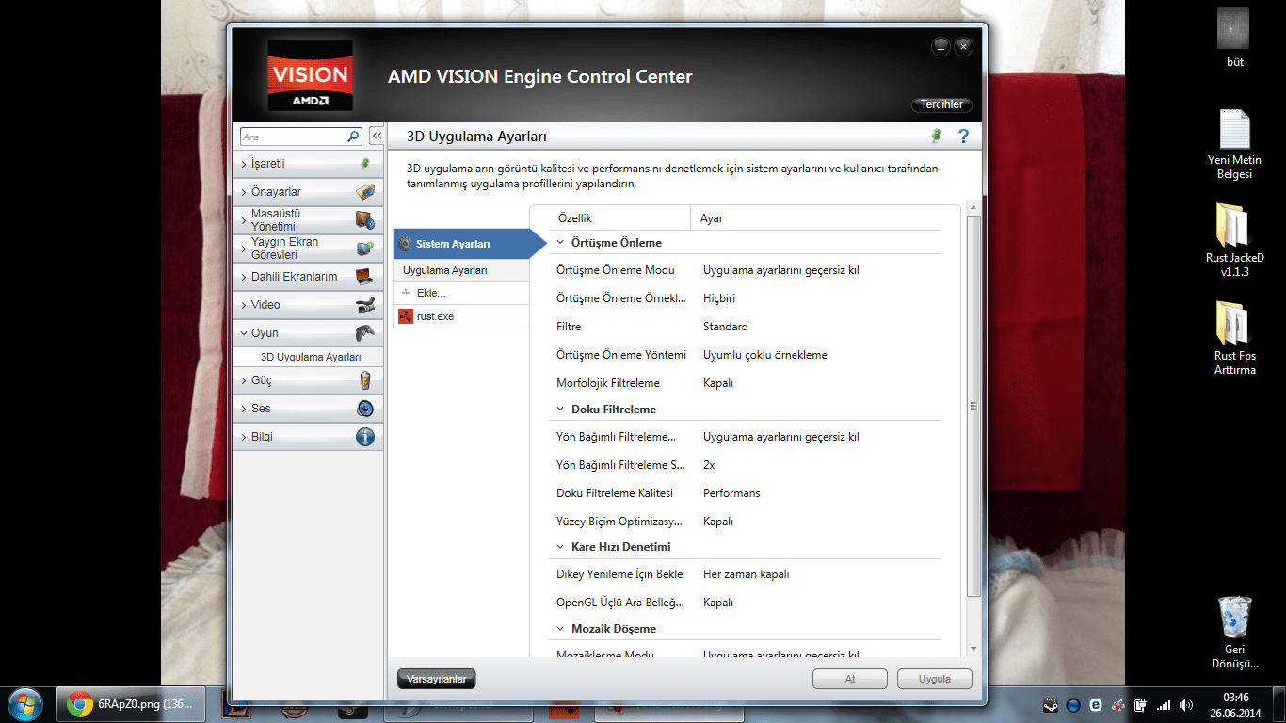This screenshot has height=723, width=1286.
Task: Click the At discard button
Action: click(x=850, y=679)
